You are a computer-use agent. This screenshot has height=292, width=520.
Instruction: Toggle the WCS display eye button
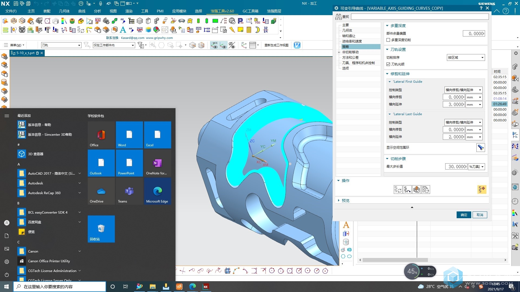pos(223,45)
